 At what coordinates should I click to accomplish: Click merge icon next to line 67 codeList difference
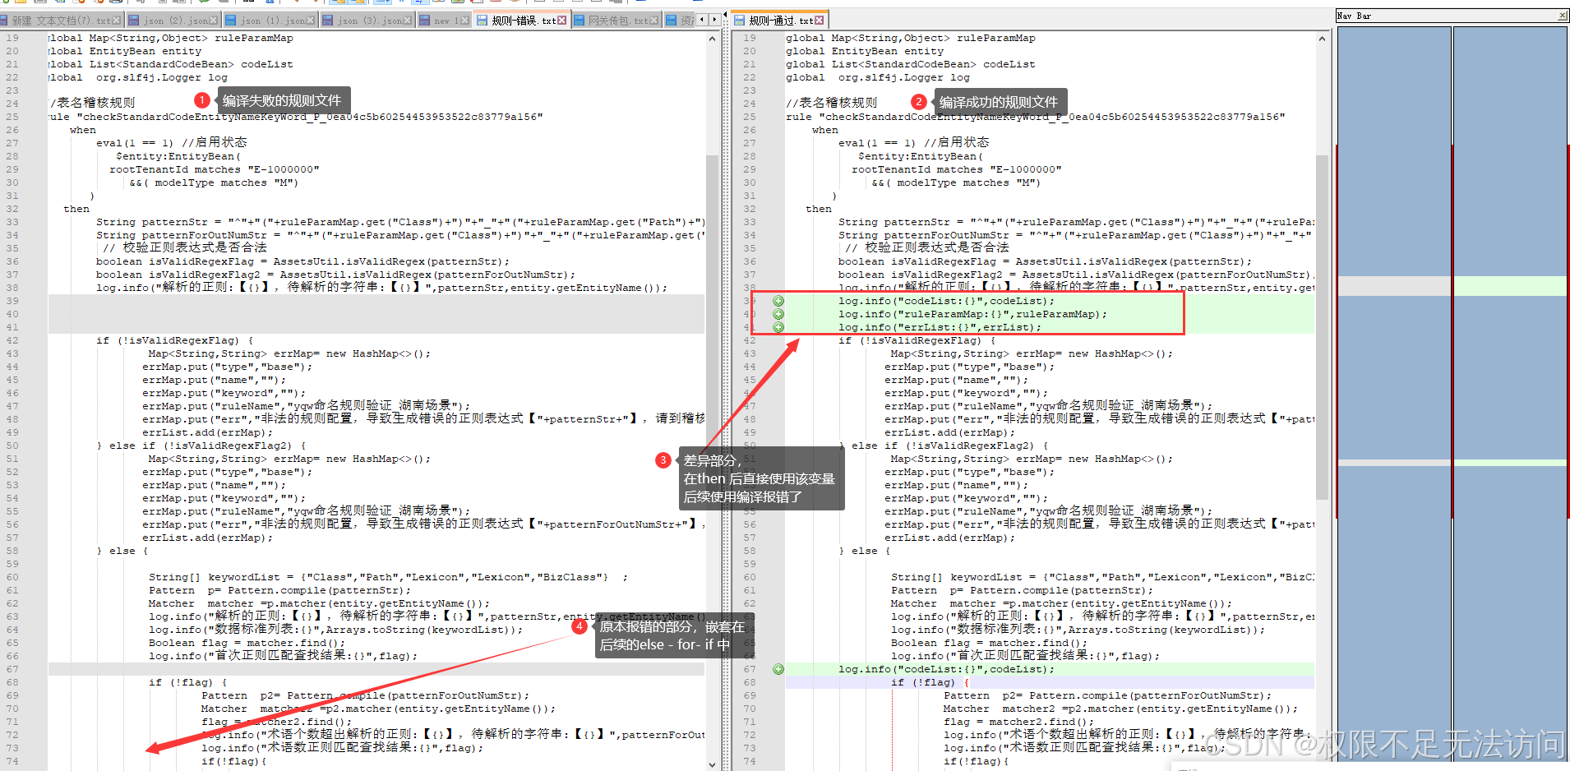778,669
